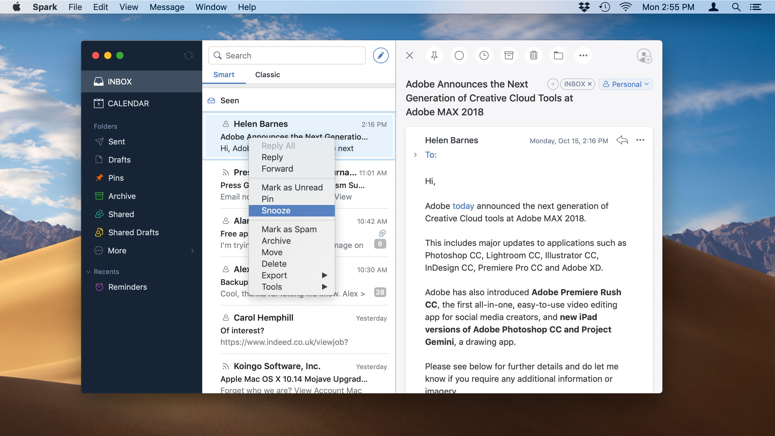Click the Search mail field
Viewport: 775px width, 436px height.
click(287, 55)
